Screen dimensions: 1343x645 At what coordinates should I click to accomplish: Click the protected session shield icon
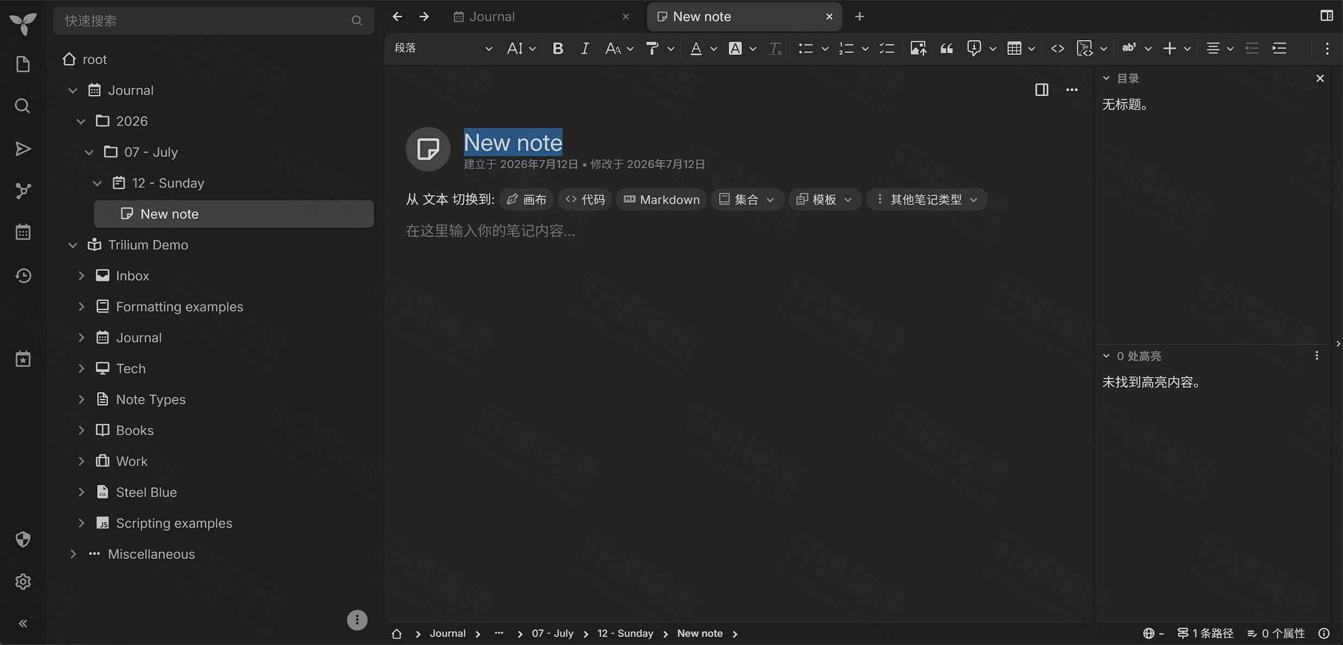tap(23, 539)
